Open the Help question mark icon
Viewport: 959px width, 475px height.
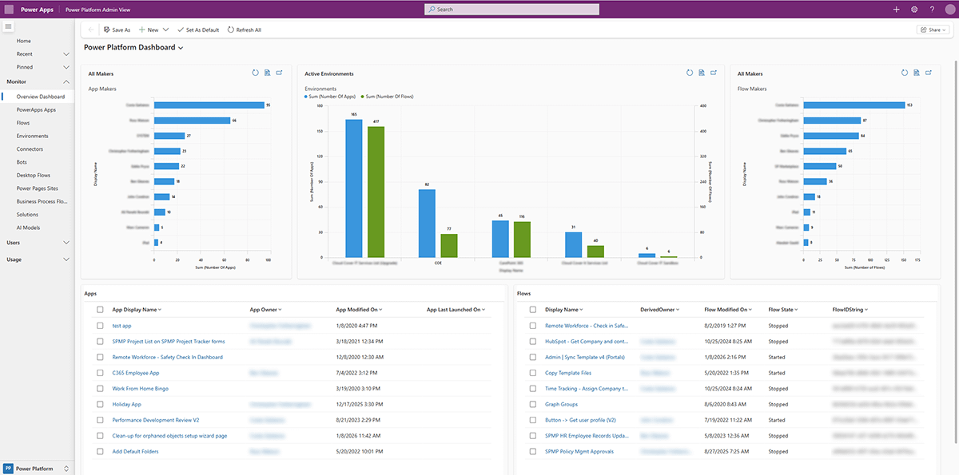932,10
